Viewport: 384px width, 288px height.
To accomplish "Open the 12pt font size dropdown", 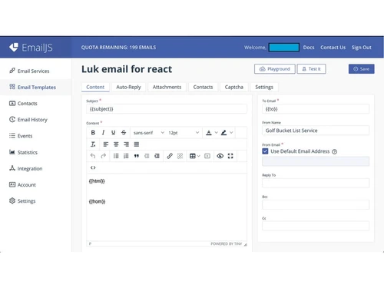I will click(x=184, y=133).
